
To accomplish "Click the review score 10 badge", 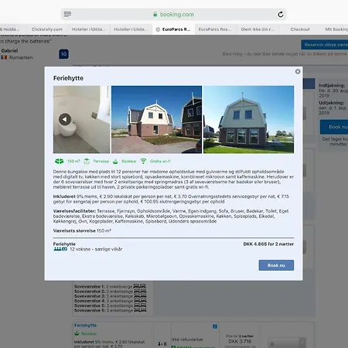I will pyautogui.click(x=63, y=54).
